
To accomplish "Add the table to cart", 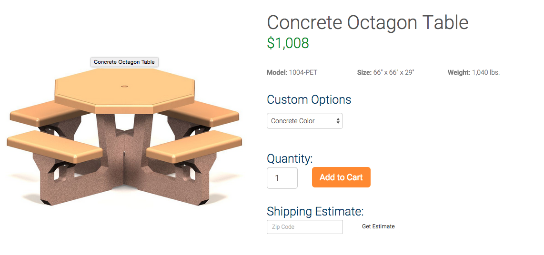I will click(341, 177).
